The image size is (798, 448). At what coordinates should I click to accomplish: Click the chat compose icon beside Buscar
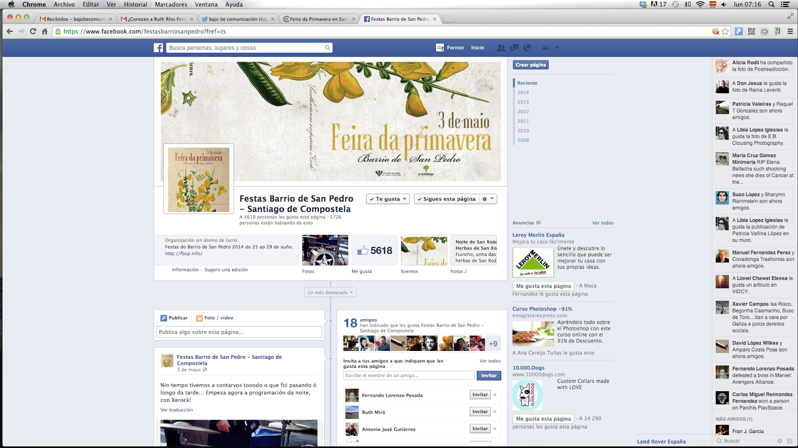tap(790, 441)
